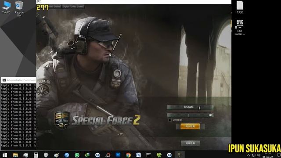Open the red circle taskbar app

point(108,155)
